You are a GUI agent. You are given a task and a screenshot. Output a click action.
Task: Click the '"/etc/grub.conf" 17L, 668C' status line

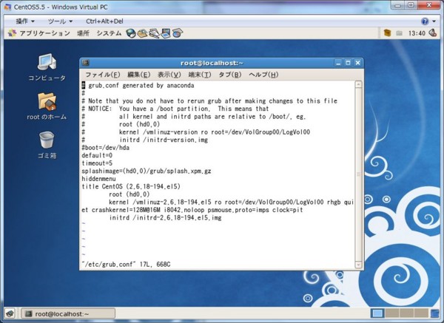pyautogui.click(x=126, y=264)
